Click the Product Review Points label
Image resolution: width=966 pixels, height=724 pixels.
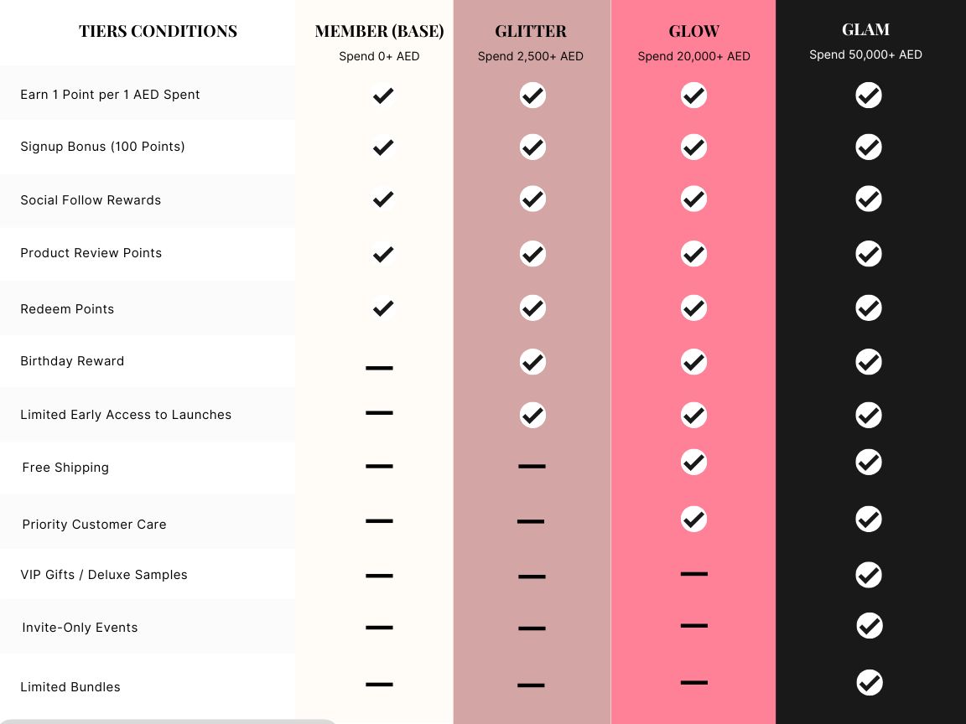pos(91,253)
